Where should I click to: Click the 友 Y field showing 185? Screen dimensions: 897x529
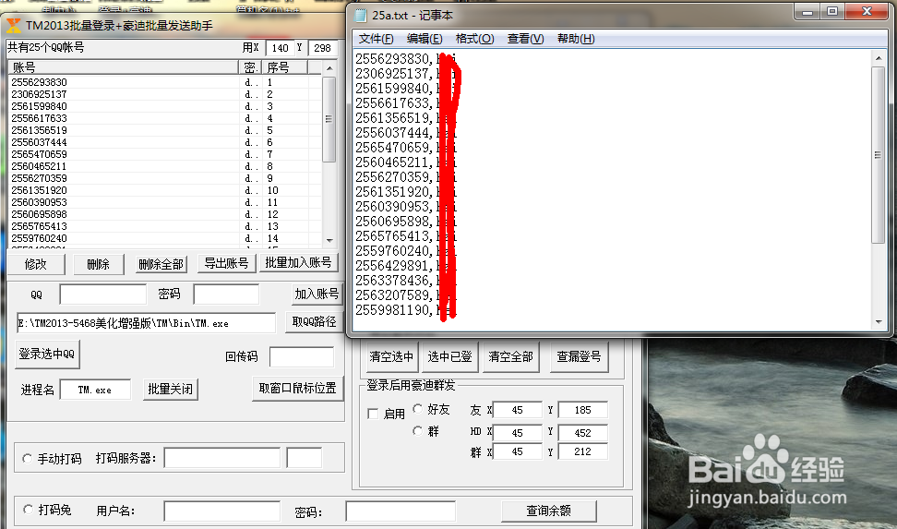pyautogui.click(x=583, y=410)
